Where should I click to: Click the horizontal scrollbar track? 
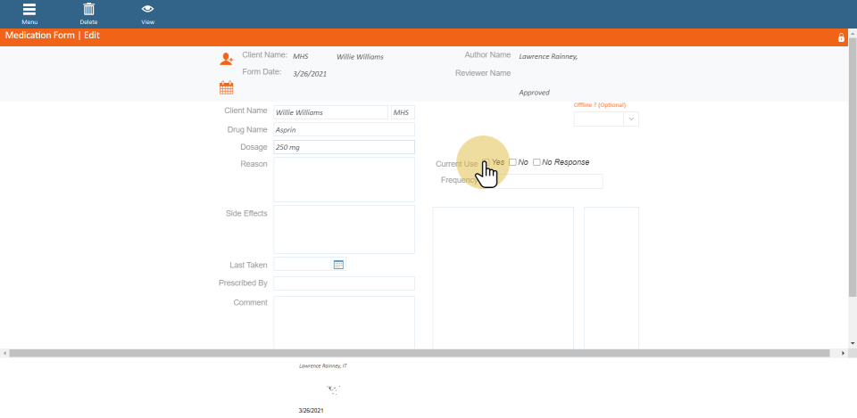(424, 354)
